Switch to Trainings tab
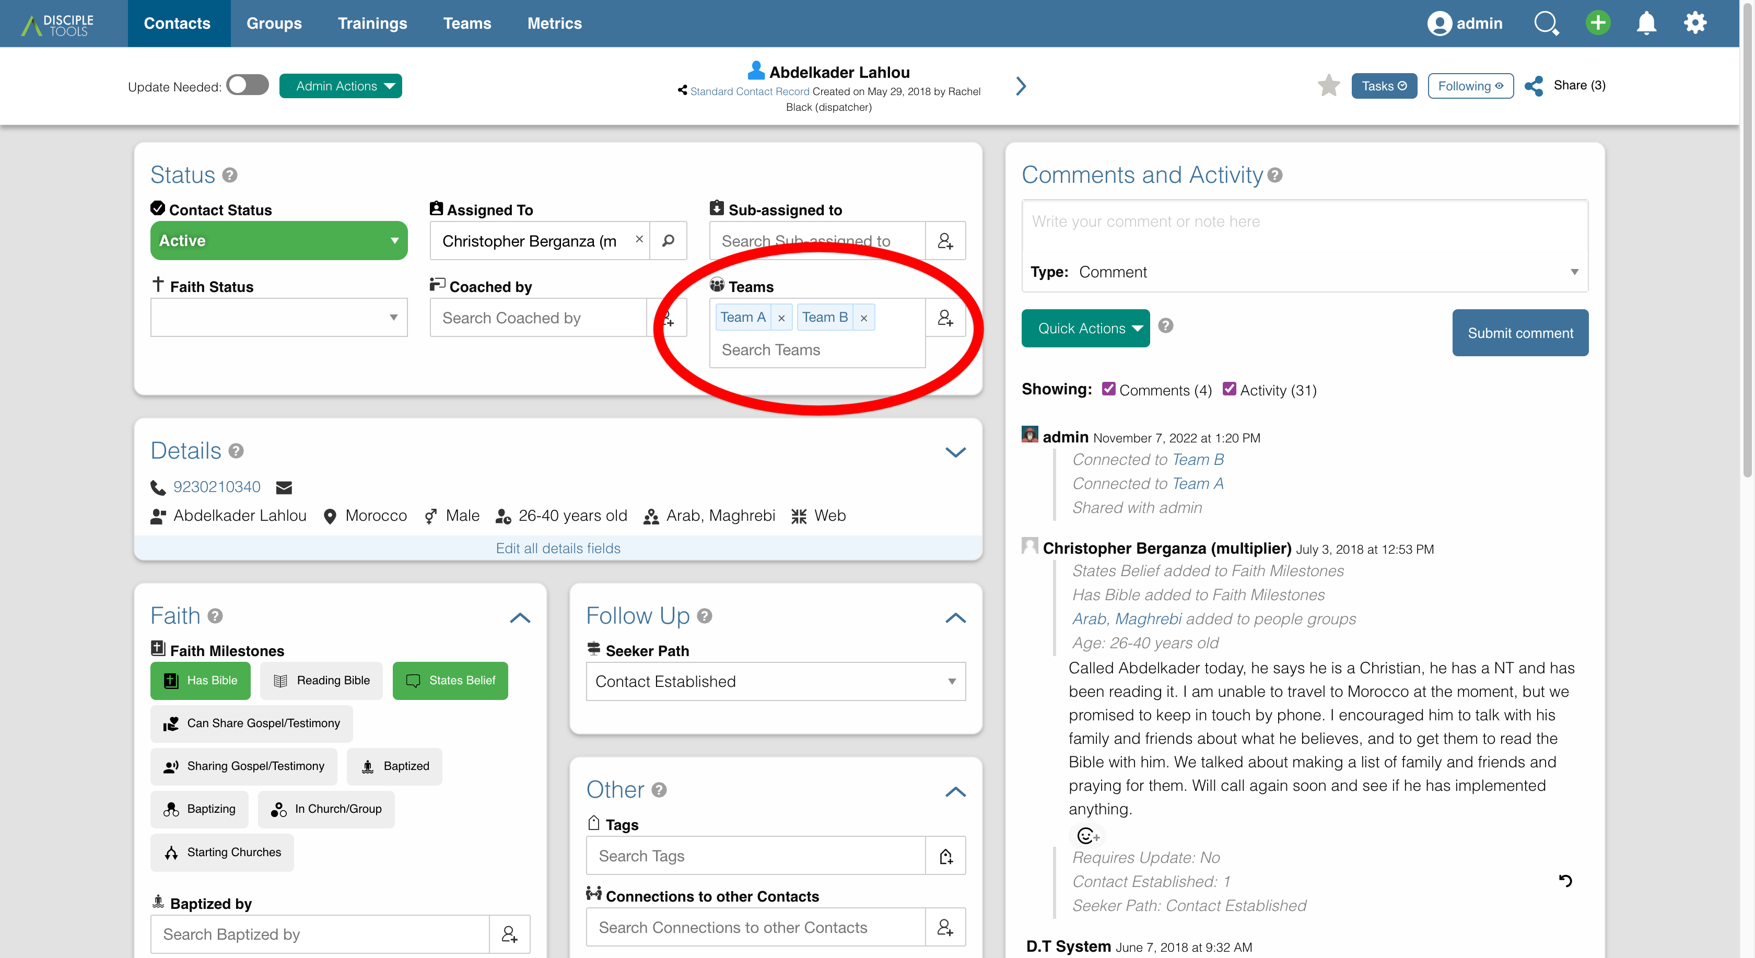This screenshot has height=958, width=1755. pos(372,23)
